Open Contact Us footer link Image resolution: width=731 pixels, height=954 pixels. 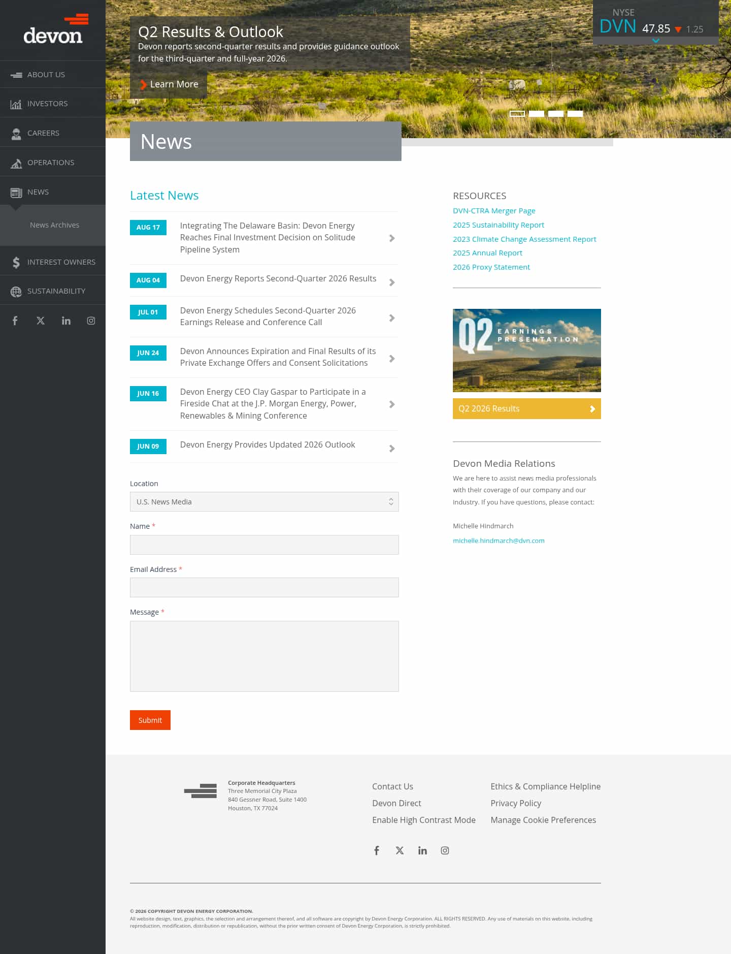coord(392,786)
